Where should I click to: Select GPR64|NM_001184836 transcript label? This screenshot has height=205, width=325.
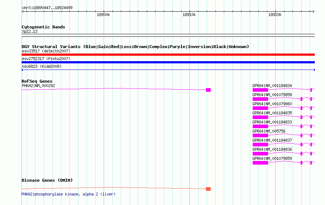(x=272, y=149)
